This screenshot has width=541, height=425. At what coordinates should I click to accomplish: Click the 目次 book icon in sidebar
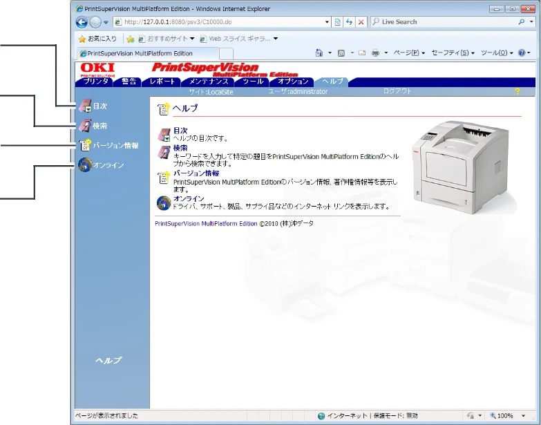click(x=85, y=106)
